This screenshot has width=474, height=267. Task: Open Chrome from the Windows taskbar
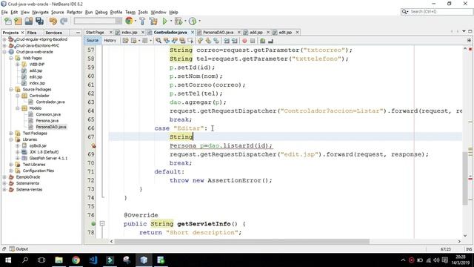[x=76, y=260]
